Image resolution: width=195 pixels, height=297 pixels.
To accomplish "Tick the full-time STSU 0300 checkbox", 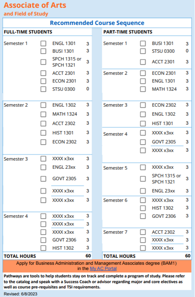I will pyautogui.click(x=43, y=89).
